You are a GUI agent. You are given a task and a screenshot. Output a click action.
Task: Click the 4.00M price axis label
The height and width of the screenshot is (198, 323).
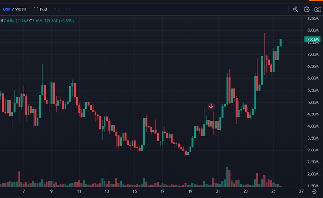click(x=313, y=126)
